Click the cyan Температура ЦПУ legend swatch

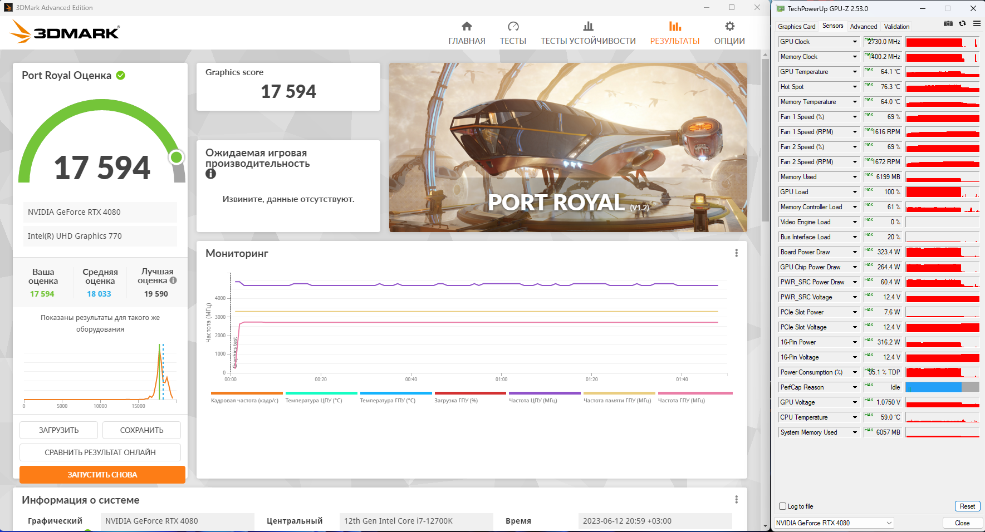click(x=321, y=393)
